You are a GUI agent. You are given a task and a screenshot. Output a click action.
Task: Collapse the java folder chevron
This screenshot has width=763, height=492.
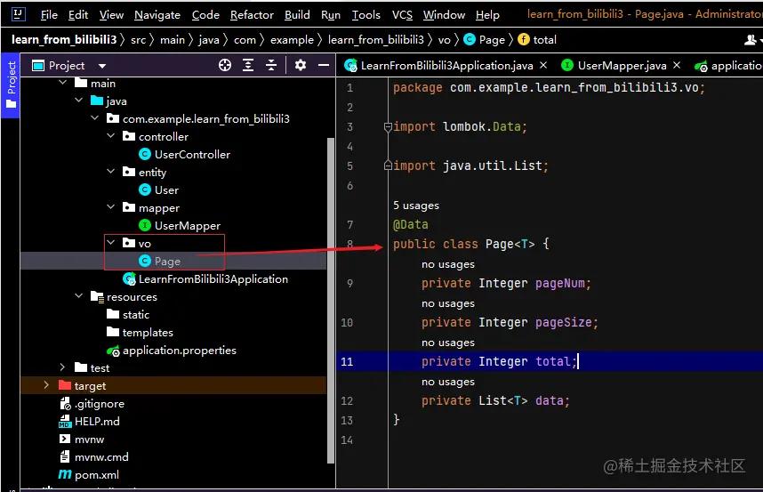point(79,101)
